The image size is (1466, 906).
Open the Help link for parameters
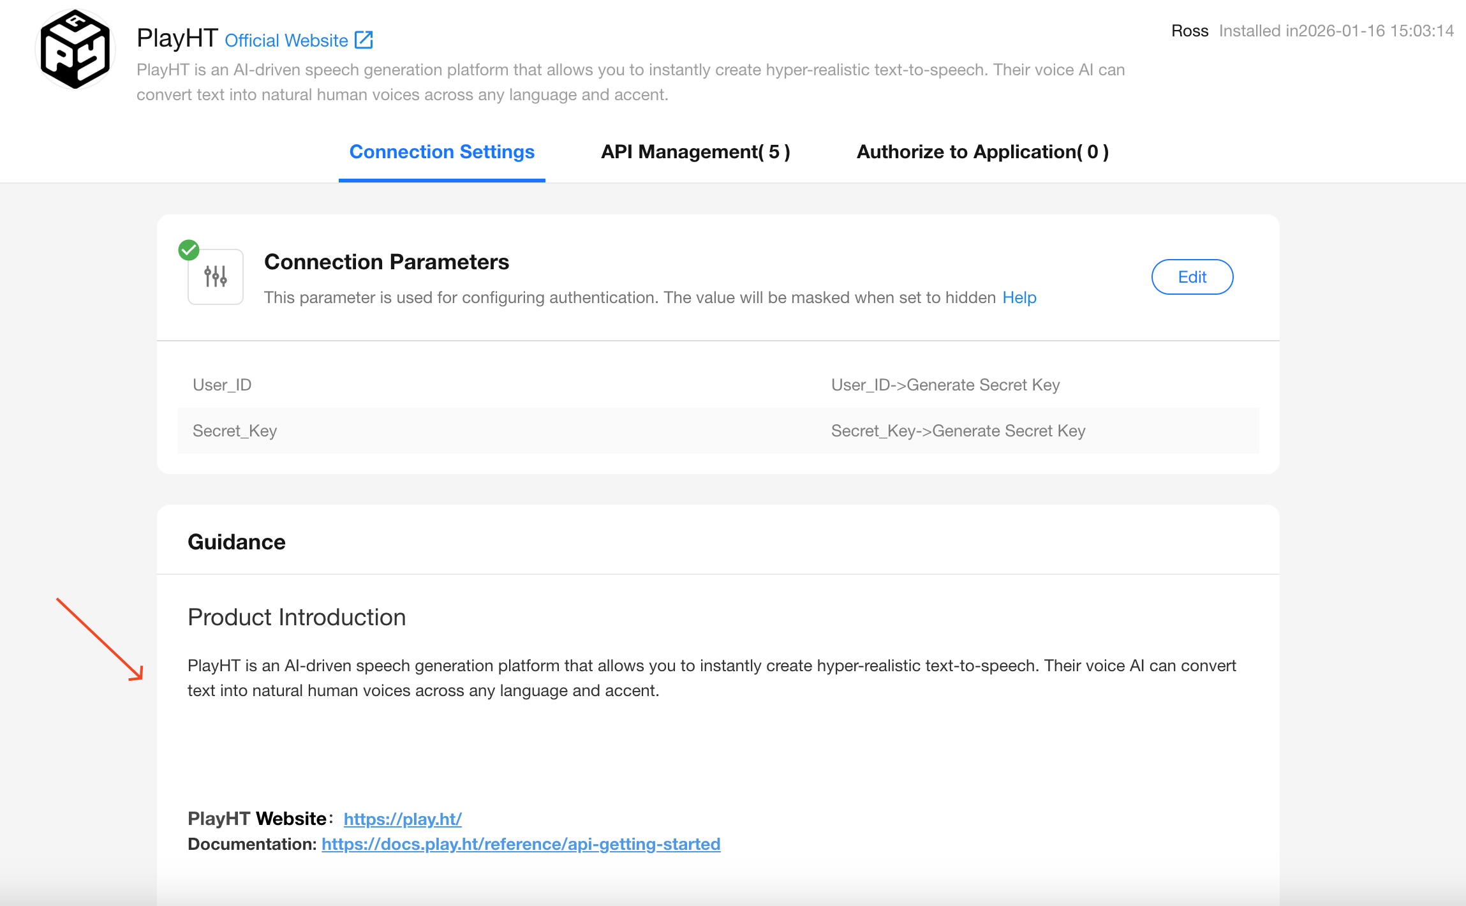(x=1019, y=297)
